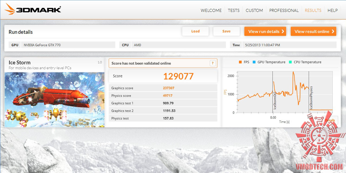Click the 3DMark logo
This screenshot has height=173, width=346.
tap(33, 9)
